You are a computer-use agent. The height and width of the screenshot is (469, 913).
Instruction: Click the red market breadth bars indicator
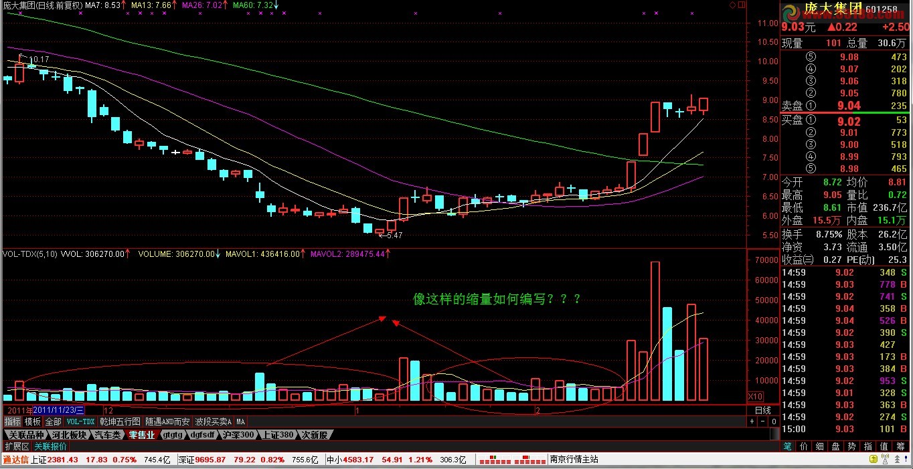[513, 460]
